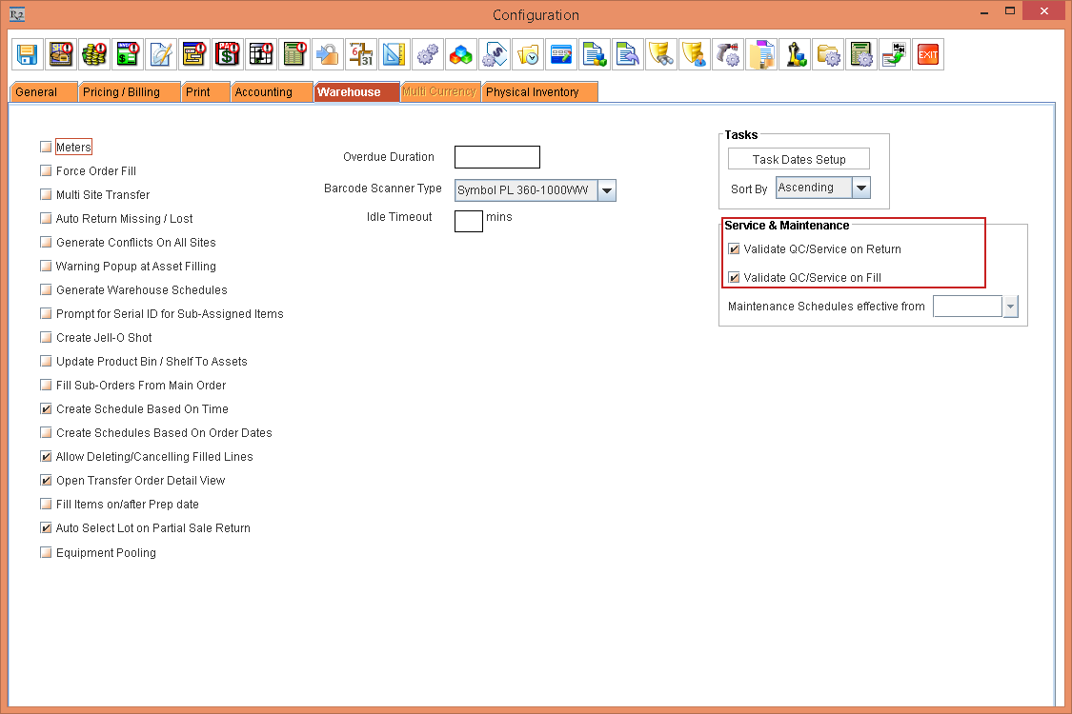Viewport: 1072px width, 714px height.
Task: Tick Generate Warehouse Schedules
Action: pos(46,289)
